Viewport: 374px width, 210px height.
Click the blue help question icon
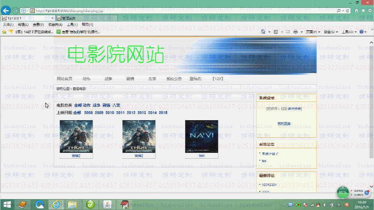362,31
